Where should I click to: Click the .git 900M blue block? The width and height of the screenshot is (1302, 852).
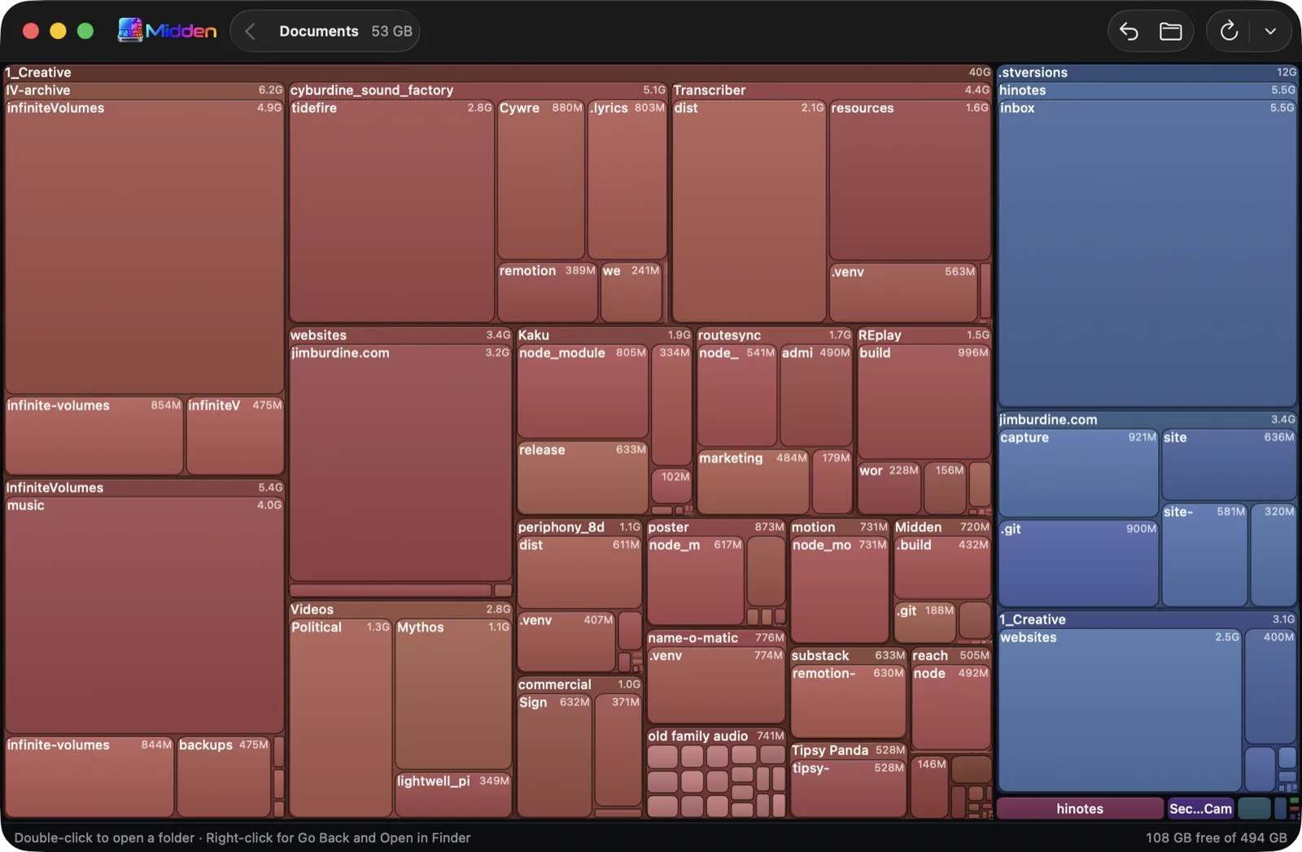(1078, 564)
